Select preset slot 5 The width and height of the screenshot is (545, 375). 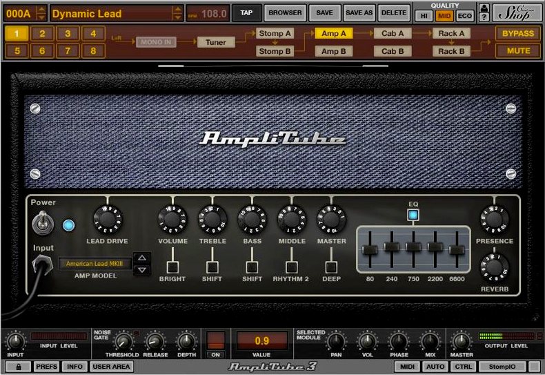[x=17, y=51]
